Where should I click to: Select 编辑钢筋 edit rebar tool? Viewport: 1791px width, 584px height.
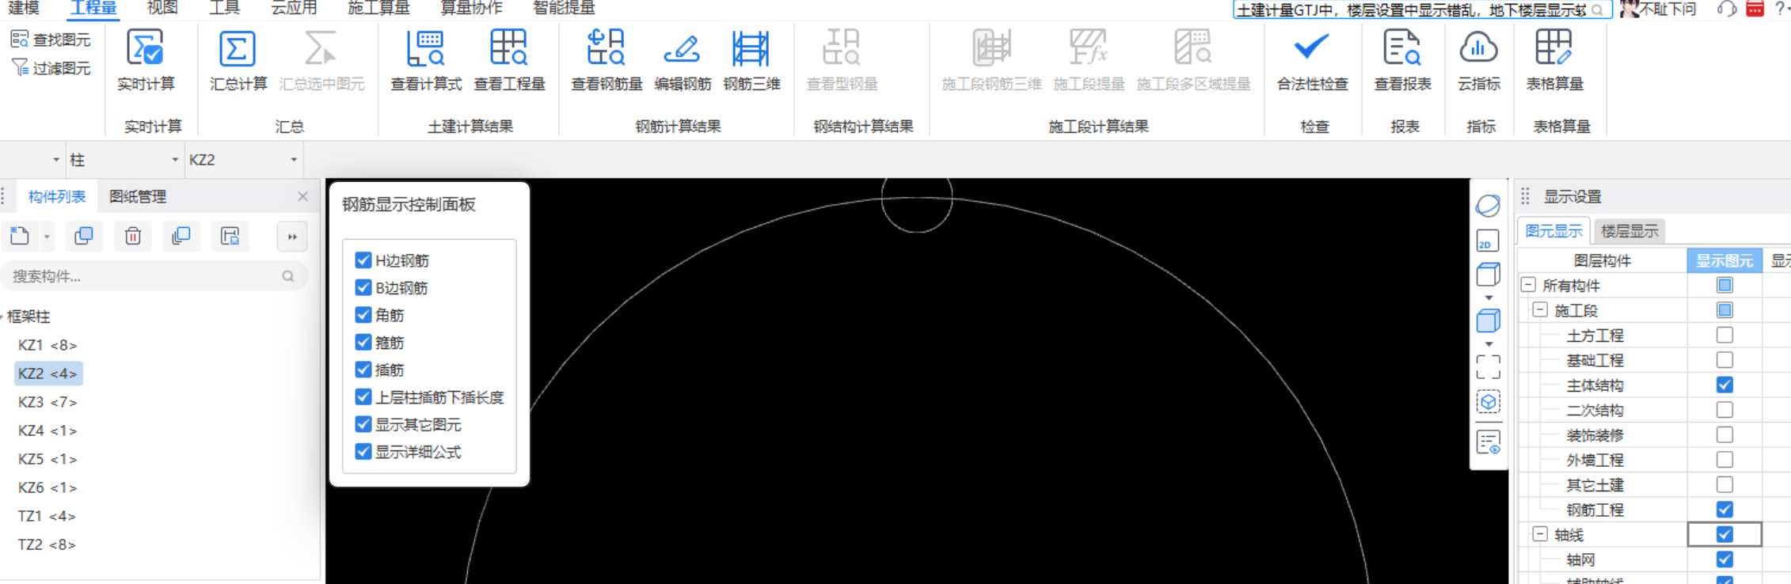tap(683, 60)
